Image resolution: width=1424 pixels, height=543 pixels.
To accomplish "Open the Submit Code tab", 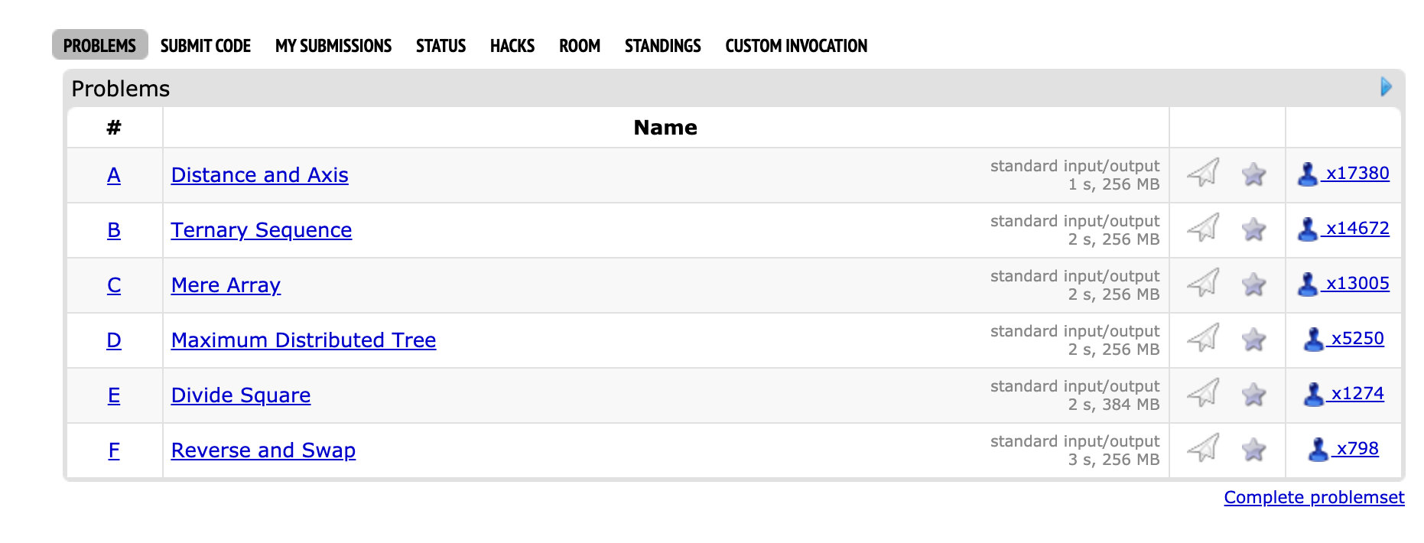I will point(206,46).
